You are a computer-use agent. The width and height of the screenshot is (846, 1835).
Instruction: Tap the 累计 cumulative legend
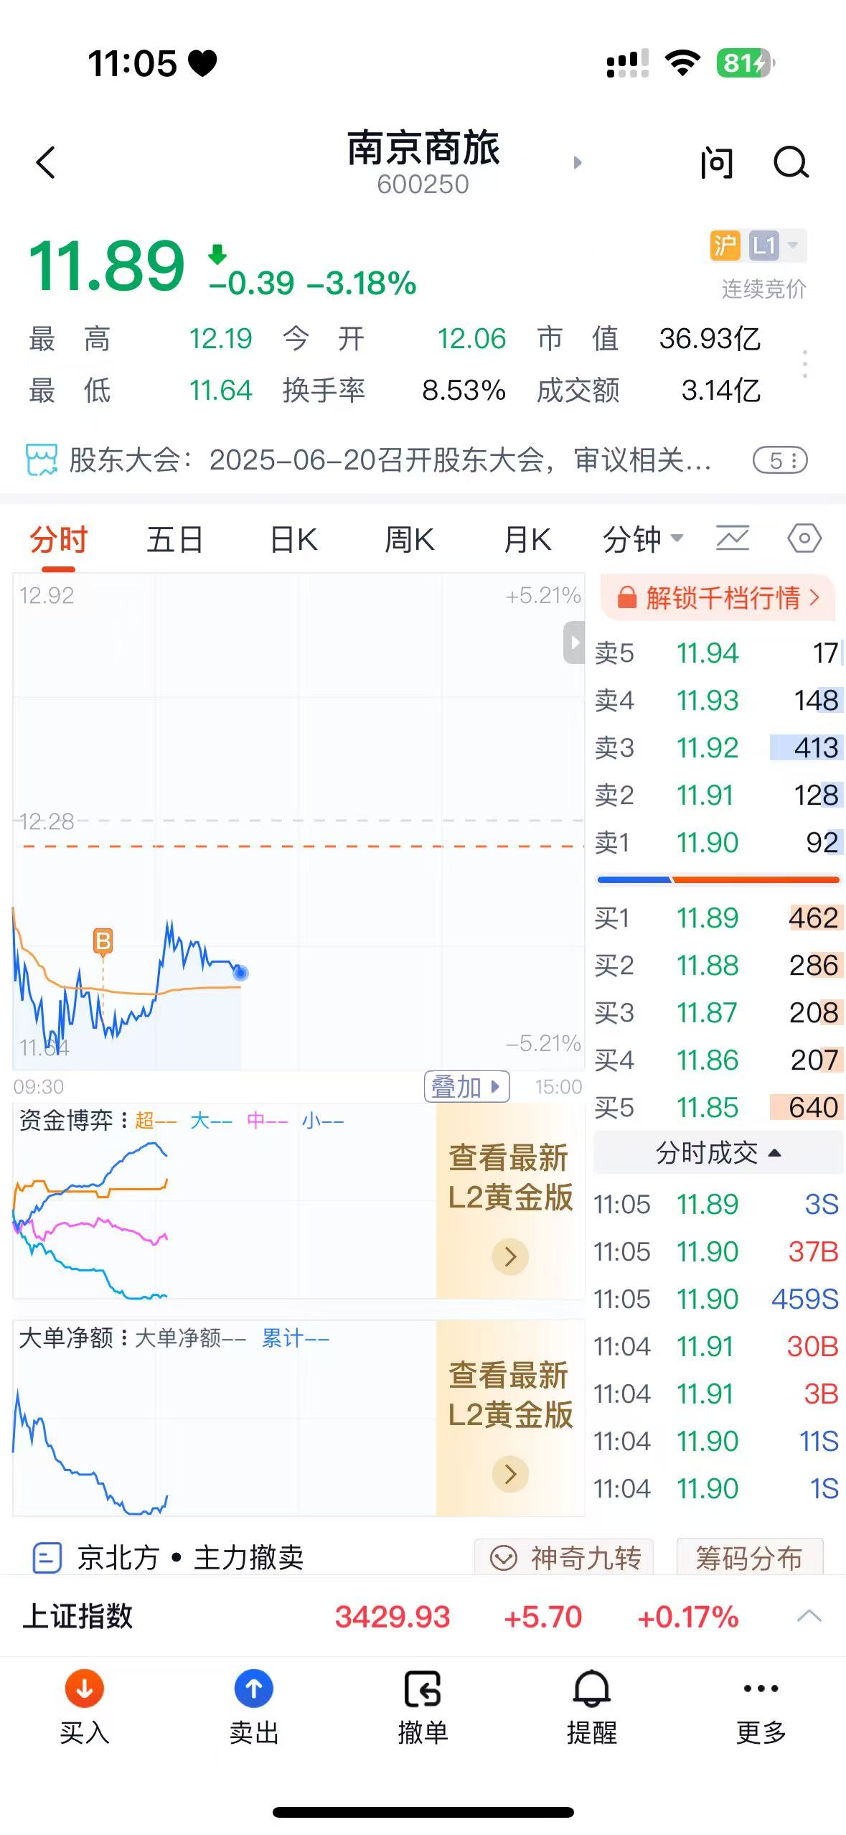[295, 1338]
